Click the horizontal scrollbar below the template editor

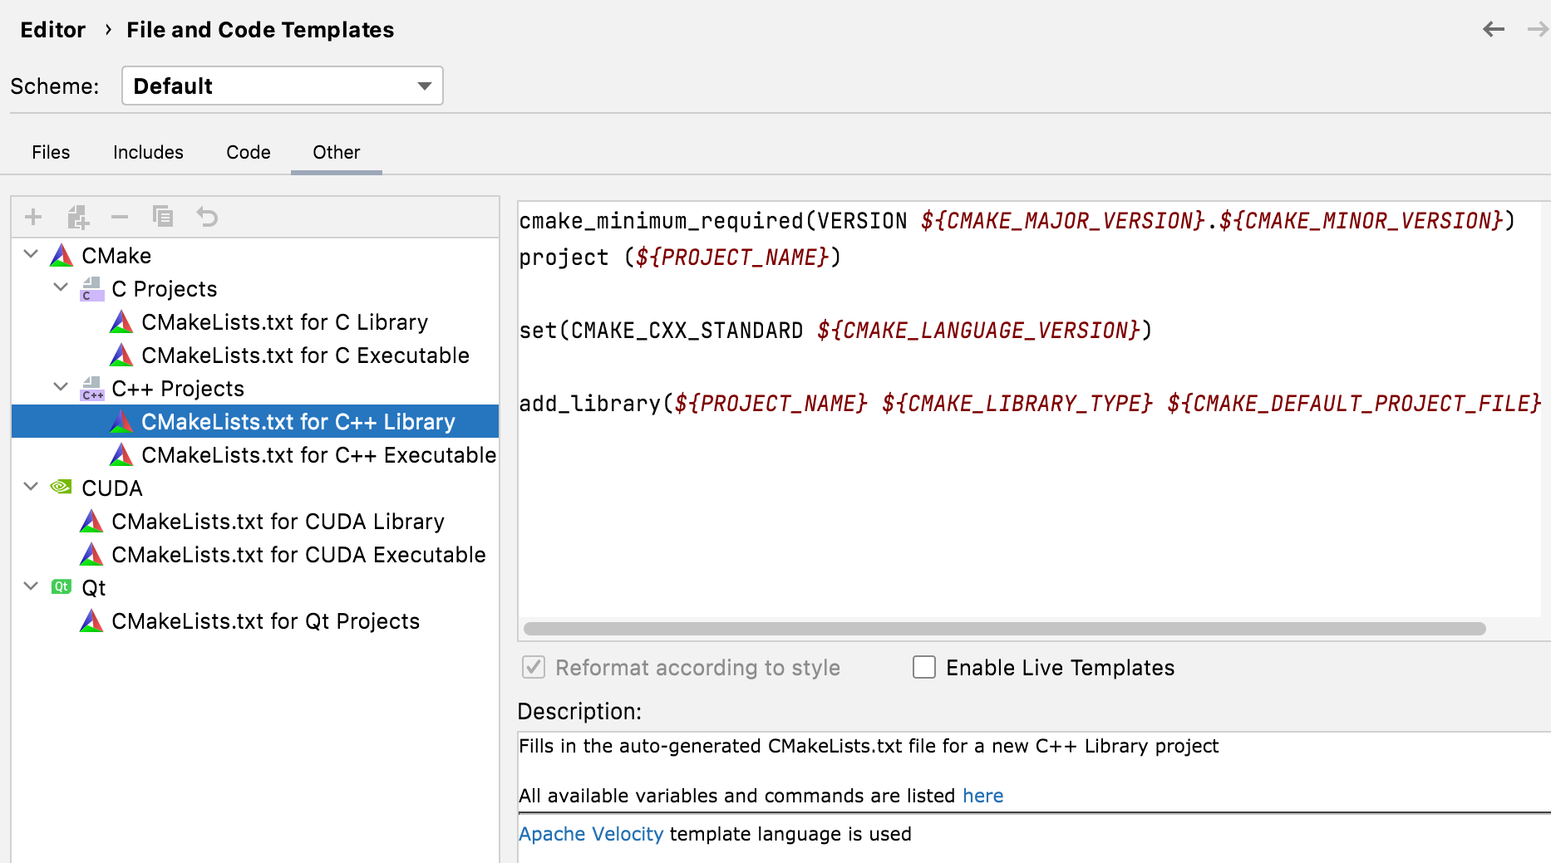(x=997, y=629)
